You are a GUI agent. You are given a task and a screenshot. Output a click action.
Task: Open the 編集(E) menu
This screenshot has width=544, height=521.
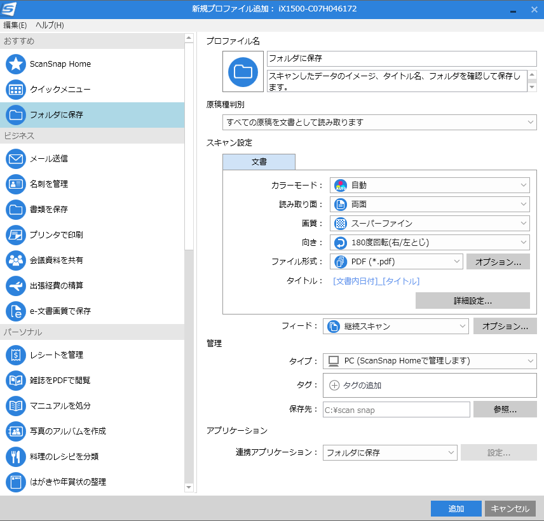point(15,25)
